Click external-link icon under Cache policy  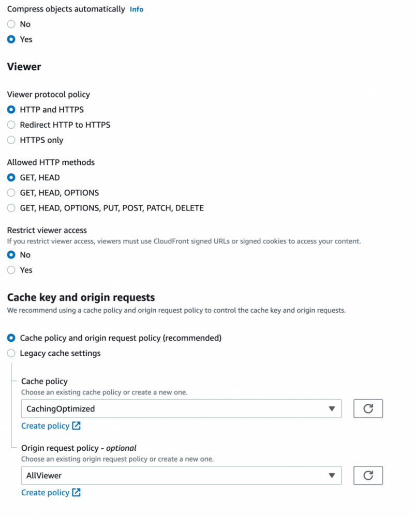tap(76, 426)
